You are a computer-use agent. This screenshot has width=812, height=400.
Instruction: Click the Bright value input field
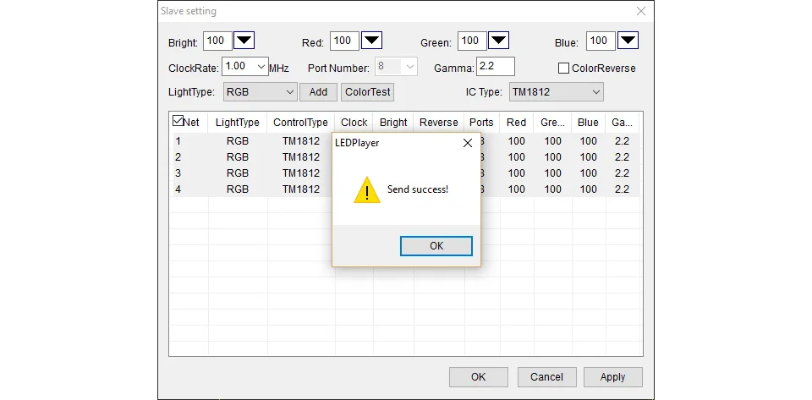pyautogui.click(x=217, y=41)
